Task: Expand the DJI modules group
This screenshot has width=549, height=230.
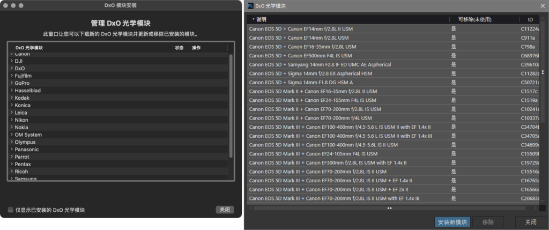Action: coord(12,61)
